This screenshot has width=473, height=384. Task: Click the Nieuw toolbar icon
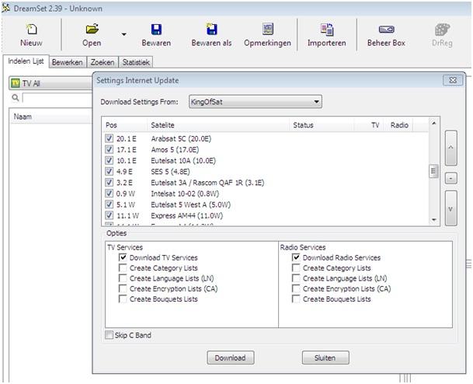coord(31,30)
